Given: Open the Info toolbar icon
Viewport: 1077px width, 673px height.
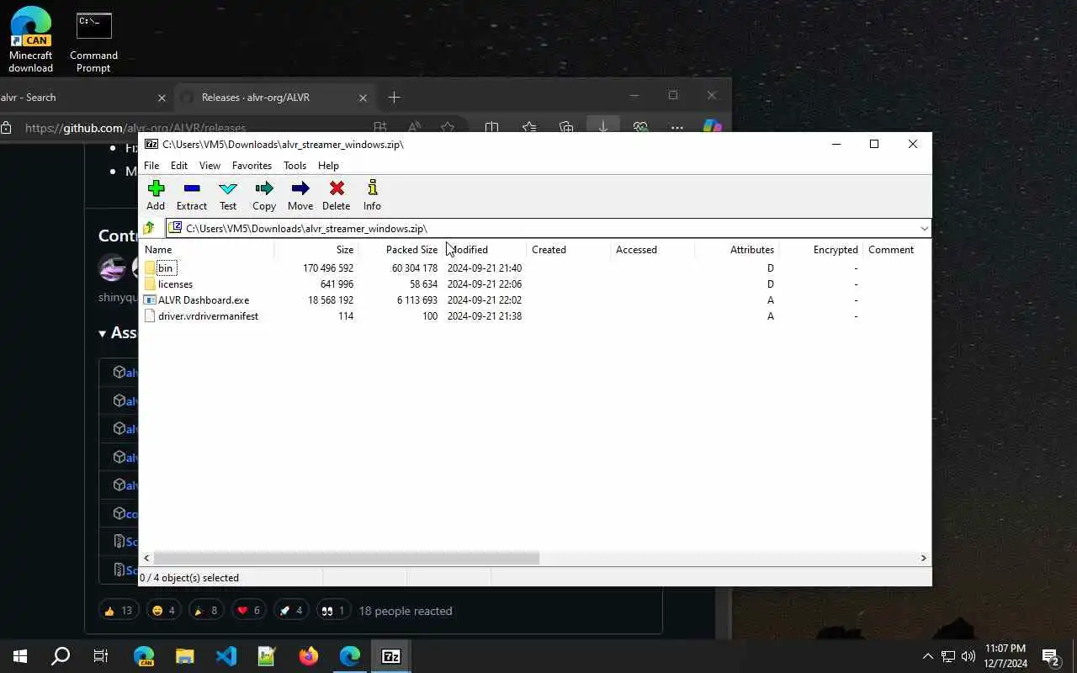Looking at the screenshot, I should pos(372,195).
